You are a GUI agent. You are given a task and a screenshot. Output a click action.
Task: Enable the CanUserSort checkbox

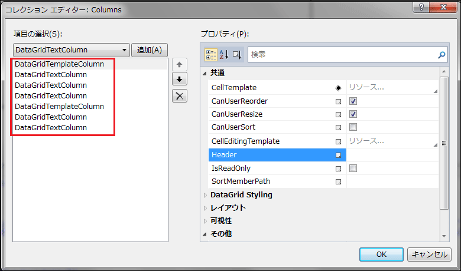pyautogui.click(x=353, y=127)
